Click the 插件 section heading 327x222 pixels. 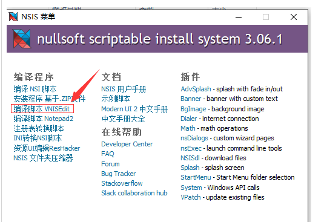coord(190,77)
